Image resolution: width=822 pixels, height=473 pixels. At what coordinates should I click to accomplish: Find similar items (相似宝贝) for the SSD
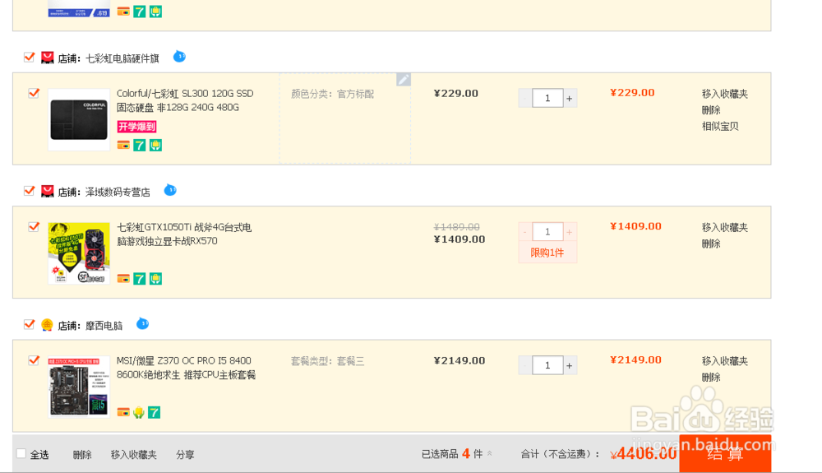pyautogui.click(x=720, y=127)
